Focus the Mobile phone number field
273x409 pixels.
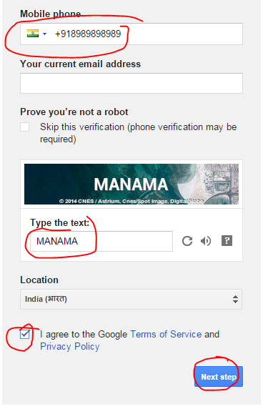point(131,34)
